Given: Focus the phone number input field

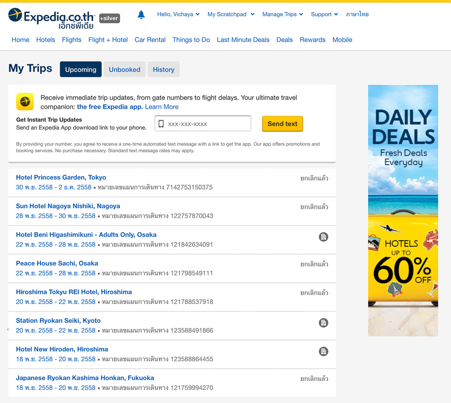Looking at the screenshot, I should (x=203, y=124).
